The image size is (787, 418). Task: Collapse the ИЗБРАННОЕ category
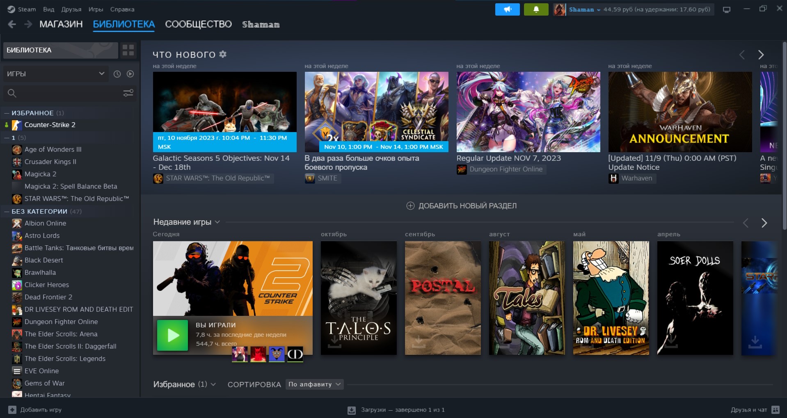click(x=7, y=113)
